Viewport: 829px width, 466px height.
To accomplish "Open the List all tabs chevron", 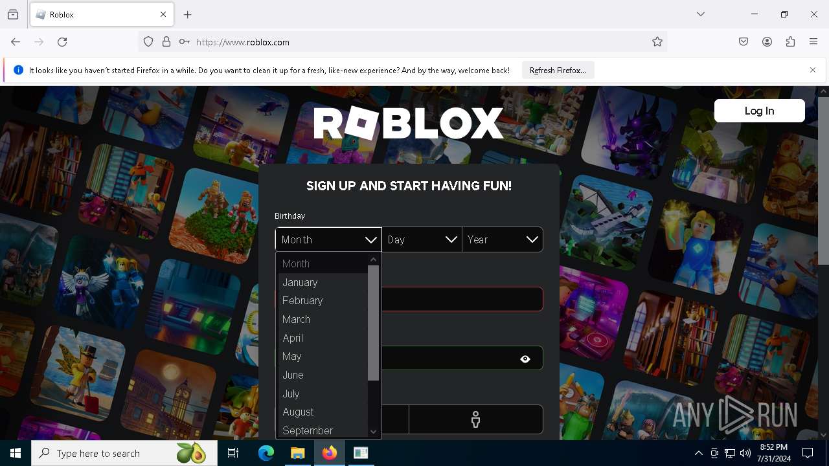I will (701, 14).
